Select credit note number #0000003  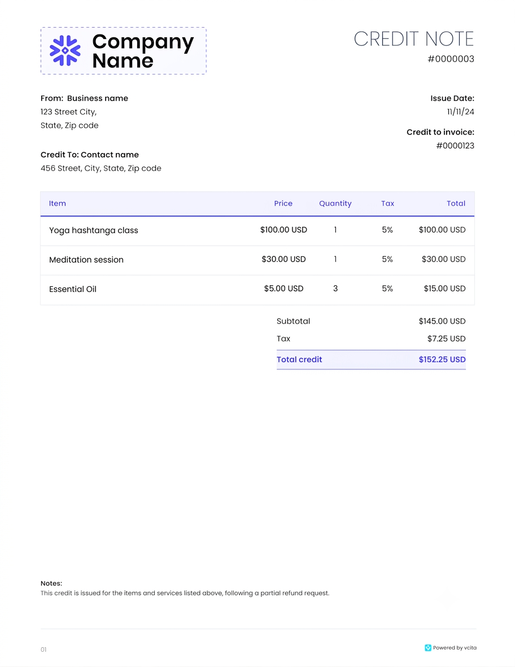coord(451,59)
